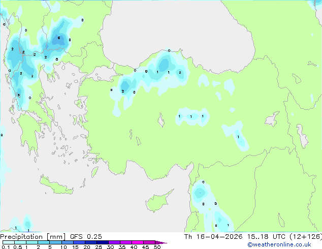
Task: Select the '15..18 UTC' time range
Action: pyautogui.click(x=266, y=237)
